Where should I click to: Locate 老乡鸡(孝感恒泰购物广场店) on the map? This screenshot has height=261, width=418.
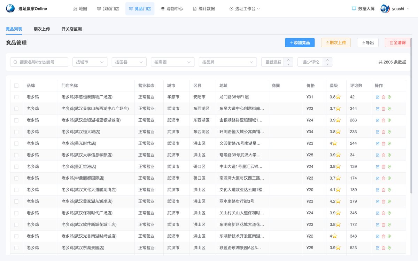pos(389,97)
